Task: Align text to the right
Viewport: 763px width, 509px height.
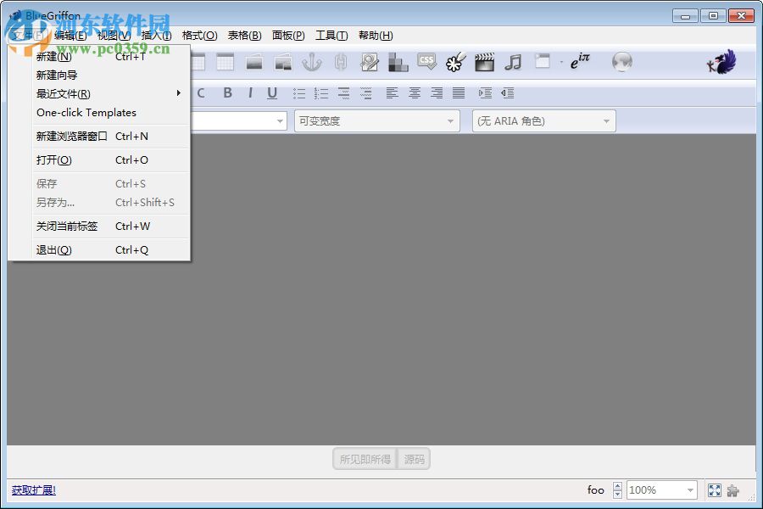Action: (x=437, y=92)
